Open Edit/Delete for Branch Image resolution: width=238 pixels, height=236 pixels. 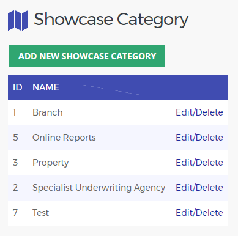point(199,112)
